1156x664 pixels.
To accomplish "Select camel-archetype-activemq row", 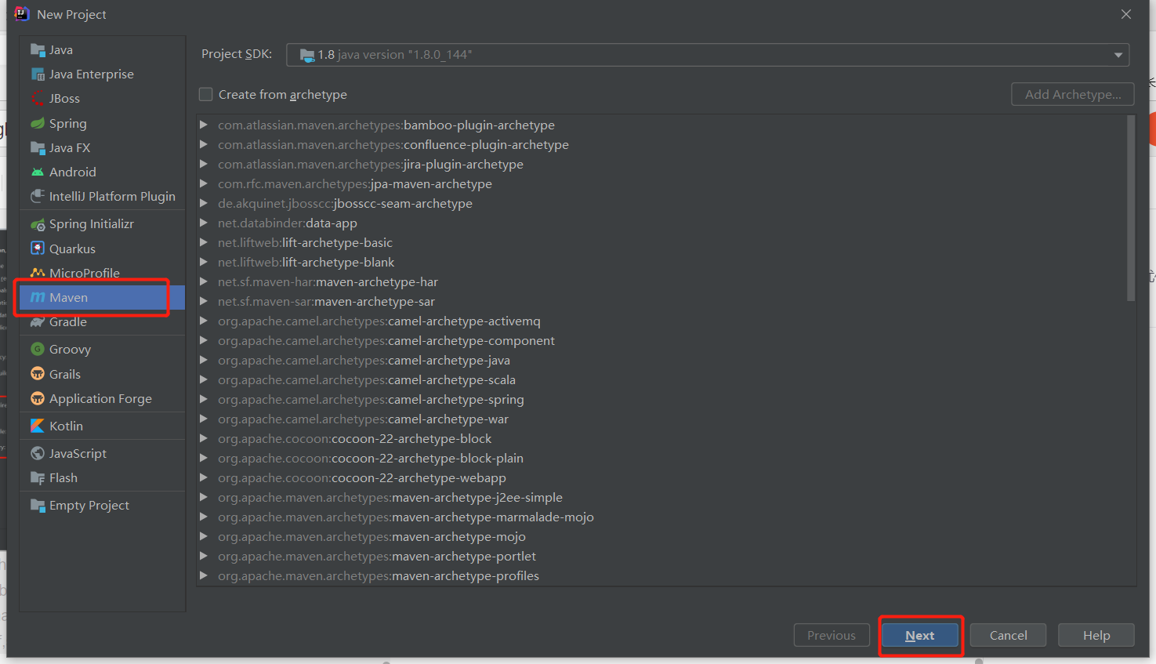I will tap(661, 321).
